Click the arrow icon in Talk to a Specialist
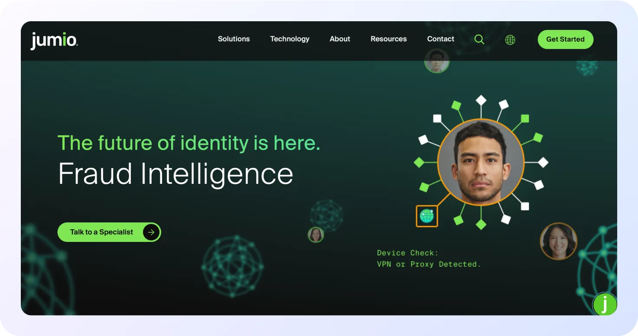The height and width of the screenshot is (336, 638). pyautogui.click(x=151, y=232)
